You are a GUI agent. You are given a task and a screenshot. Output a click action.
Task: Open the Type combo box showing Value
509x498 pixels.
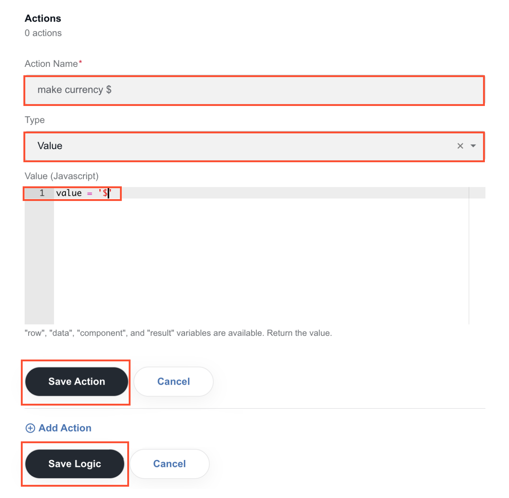pyautogui.click(x=254, y=146)
